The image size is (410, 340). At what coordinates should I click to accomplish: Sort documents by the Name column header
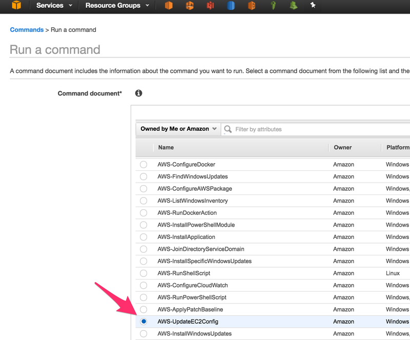(x=166, y=147)
